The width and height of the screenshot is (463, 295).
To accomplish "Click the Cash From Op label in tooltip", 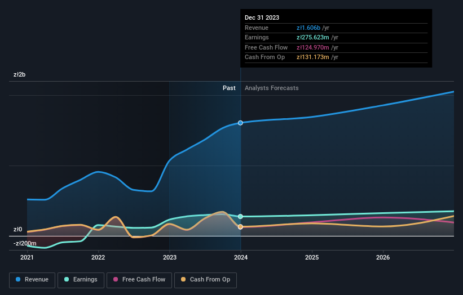I will (265, 57).
